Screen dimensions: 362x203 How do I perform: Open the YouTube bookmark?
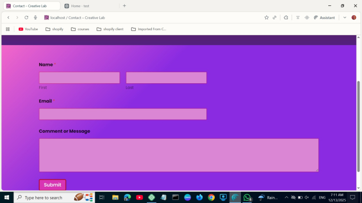click(x=28, y=29)
